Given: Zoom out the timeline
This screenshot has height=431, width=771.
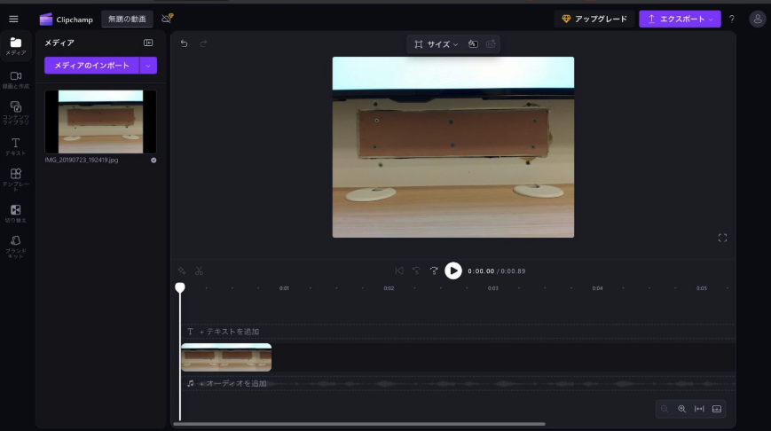Looking at the screenshot, I should click(x=665, y=409).
